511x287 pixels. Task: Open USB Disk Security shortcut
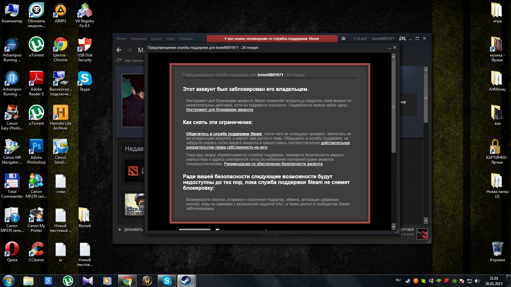(x=85, y=49)
